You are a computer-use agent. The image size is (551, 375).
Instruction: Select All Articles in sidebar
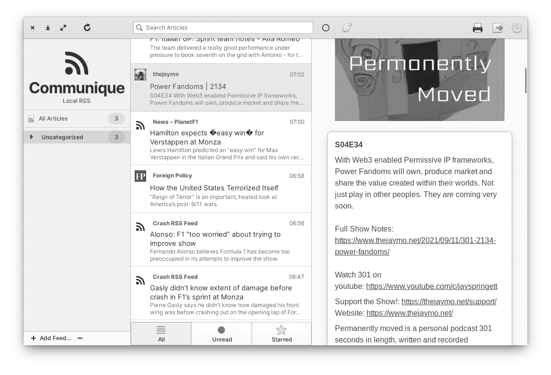click(77, 119)
